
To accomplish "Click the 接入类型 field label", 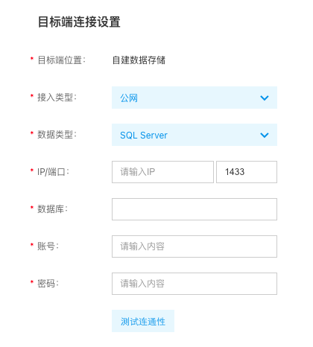I will 57,98.
